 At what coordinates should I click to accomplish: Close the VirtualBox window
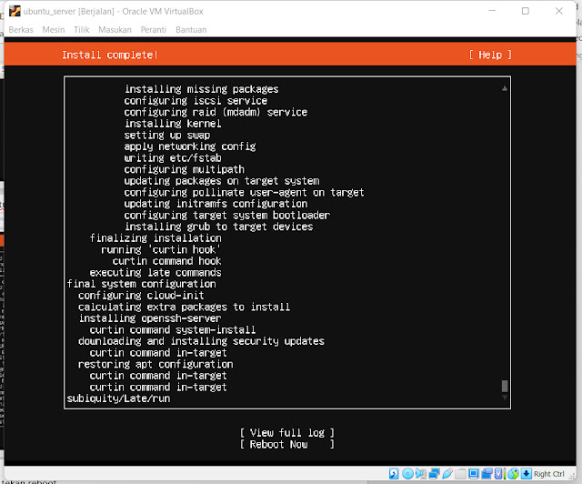(x=559, y=11)
